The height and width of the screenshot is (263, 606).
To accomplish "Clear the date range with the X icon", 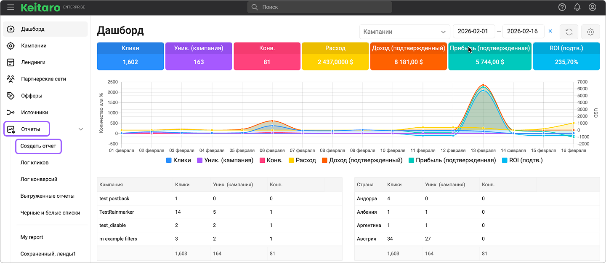I will [x=550, y=31].
